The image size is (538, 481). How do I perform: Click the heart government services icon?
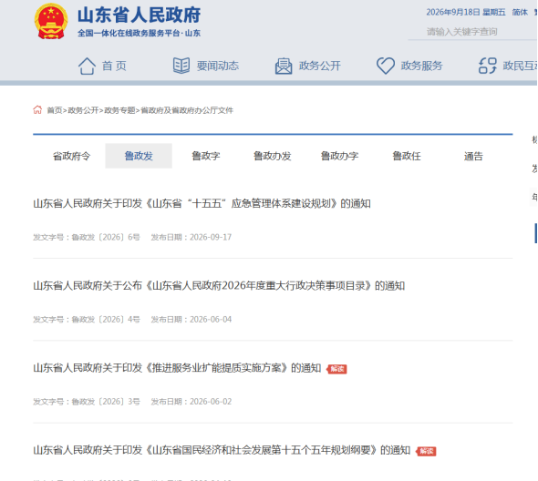386,66
